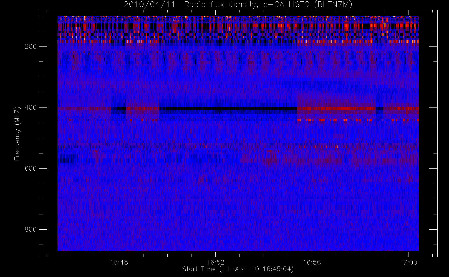Click the "600" frequency tick label

(x=31, y=168)
